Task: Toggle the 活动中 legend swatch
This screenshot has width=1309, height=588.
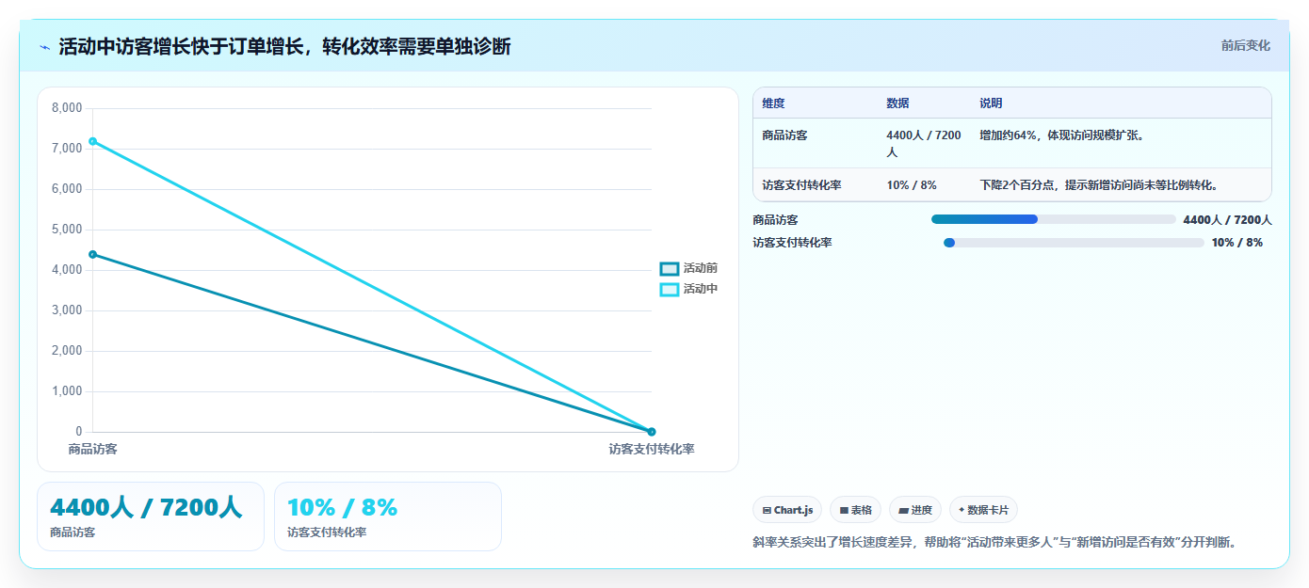Action: click(x=670, y=290)
